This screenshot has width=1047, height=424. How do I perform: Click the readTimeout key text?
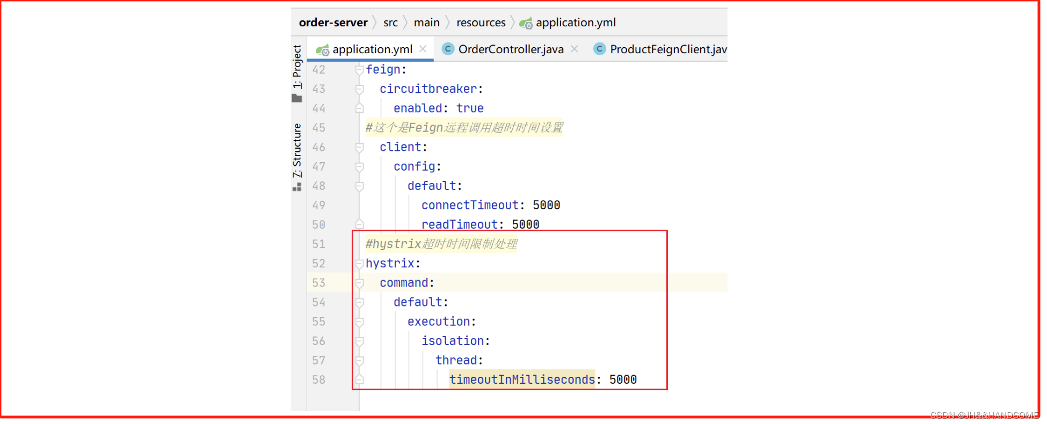pos(460,224)
